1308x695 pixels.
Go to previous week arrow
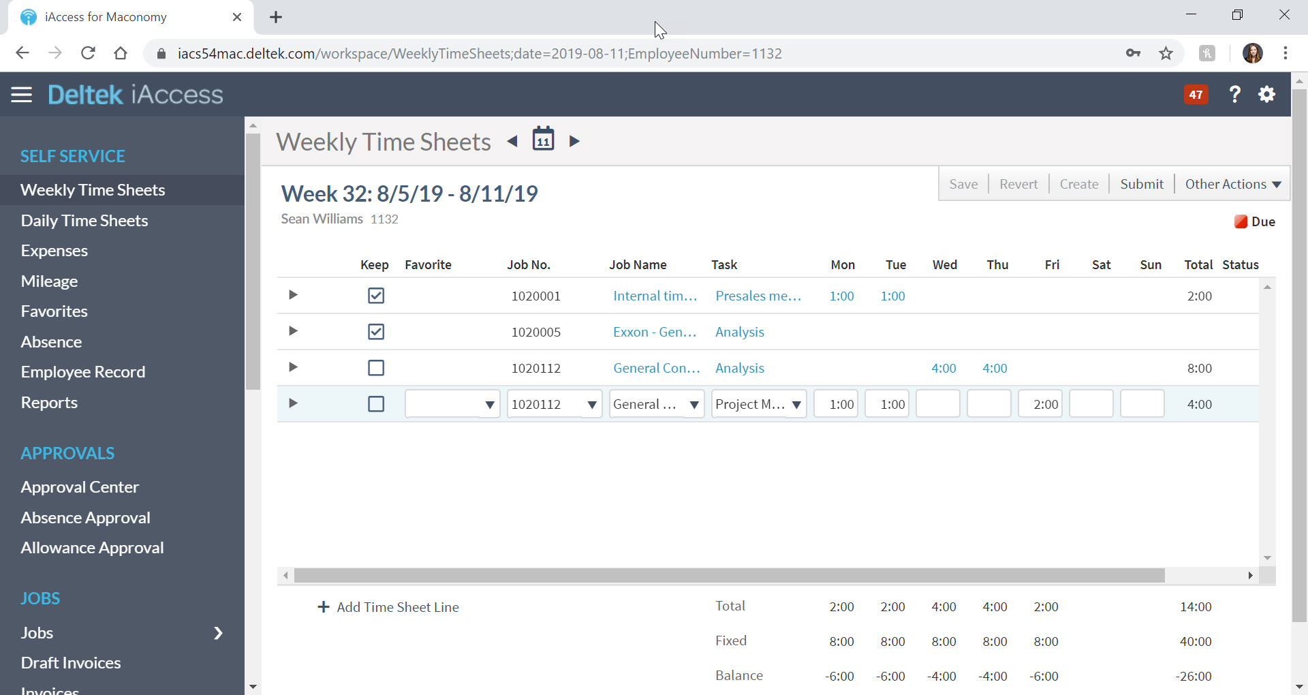(x=512, y=141)
